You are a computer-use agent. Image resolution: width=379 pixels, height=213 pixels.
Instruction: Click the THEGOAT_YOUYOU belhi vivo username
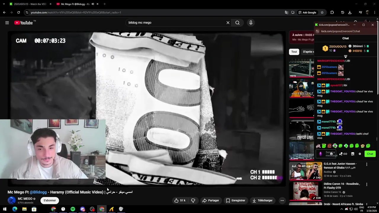coord(343,134)
